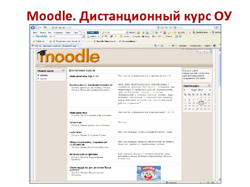Click the currency rate dollar icon
The width and height of the screenshot is (250, 187).
click(182, 33)
